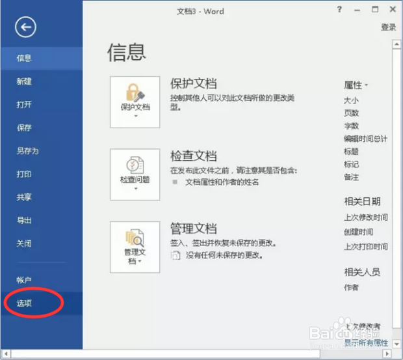Click the 信息 page heading
403x360 pixels.
point(127,52)
